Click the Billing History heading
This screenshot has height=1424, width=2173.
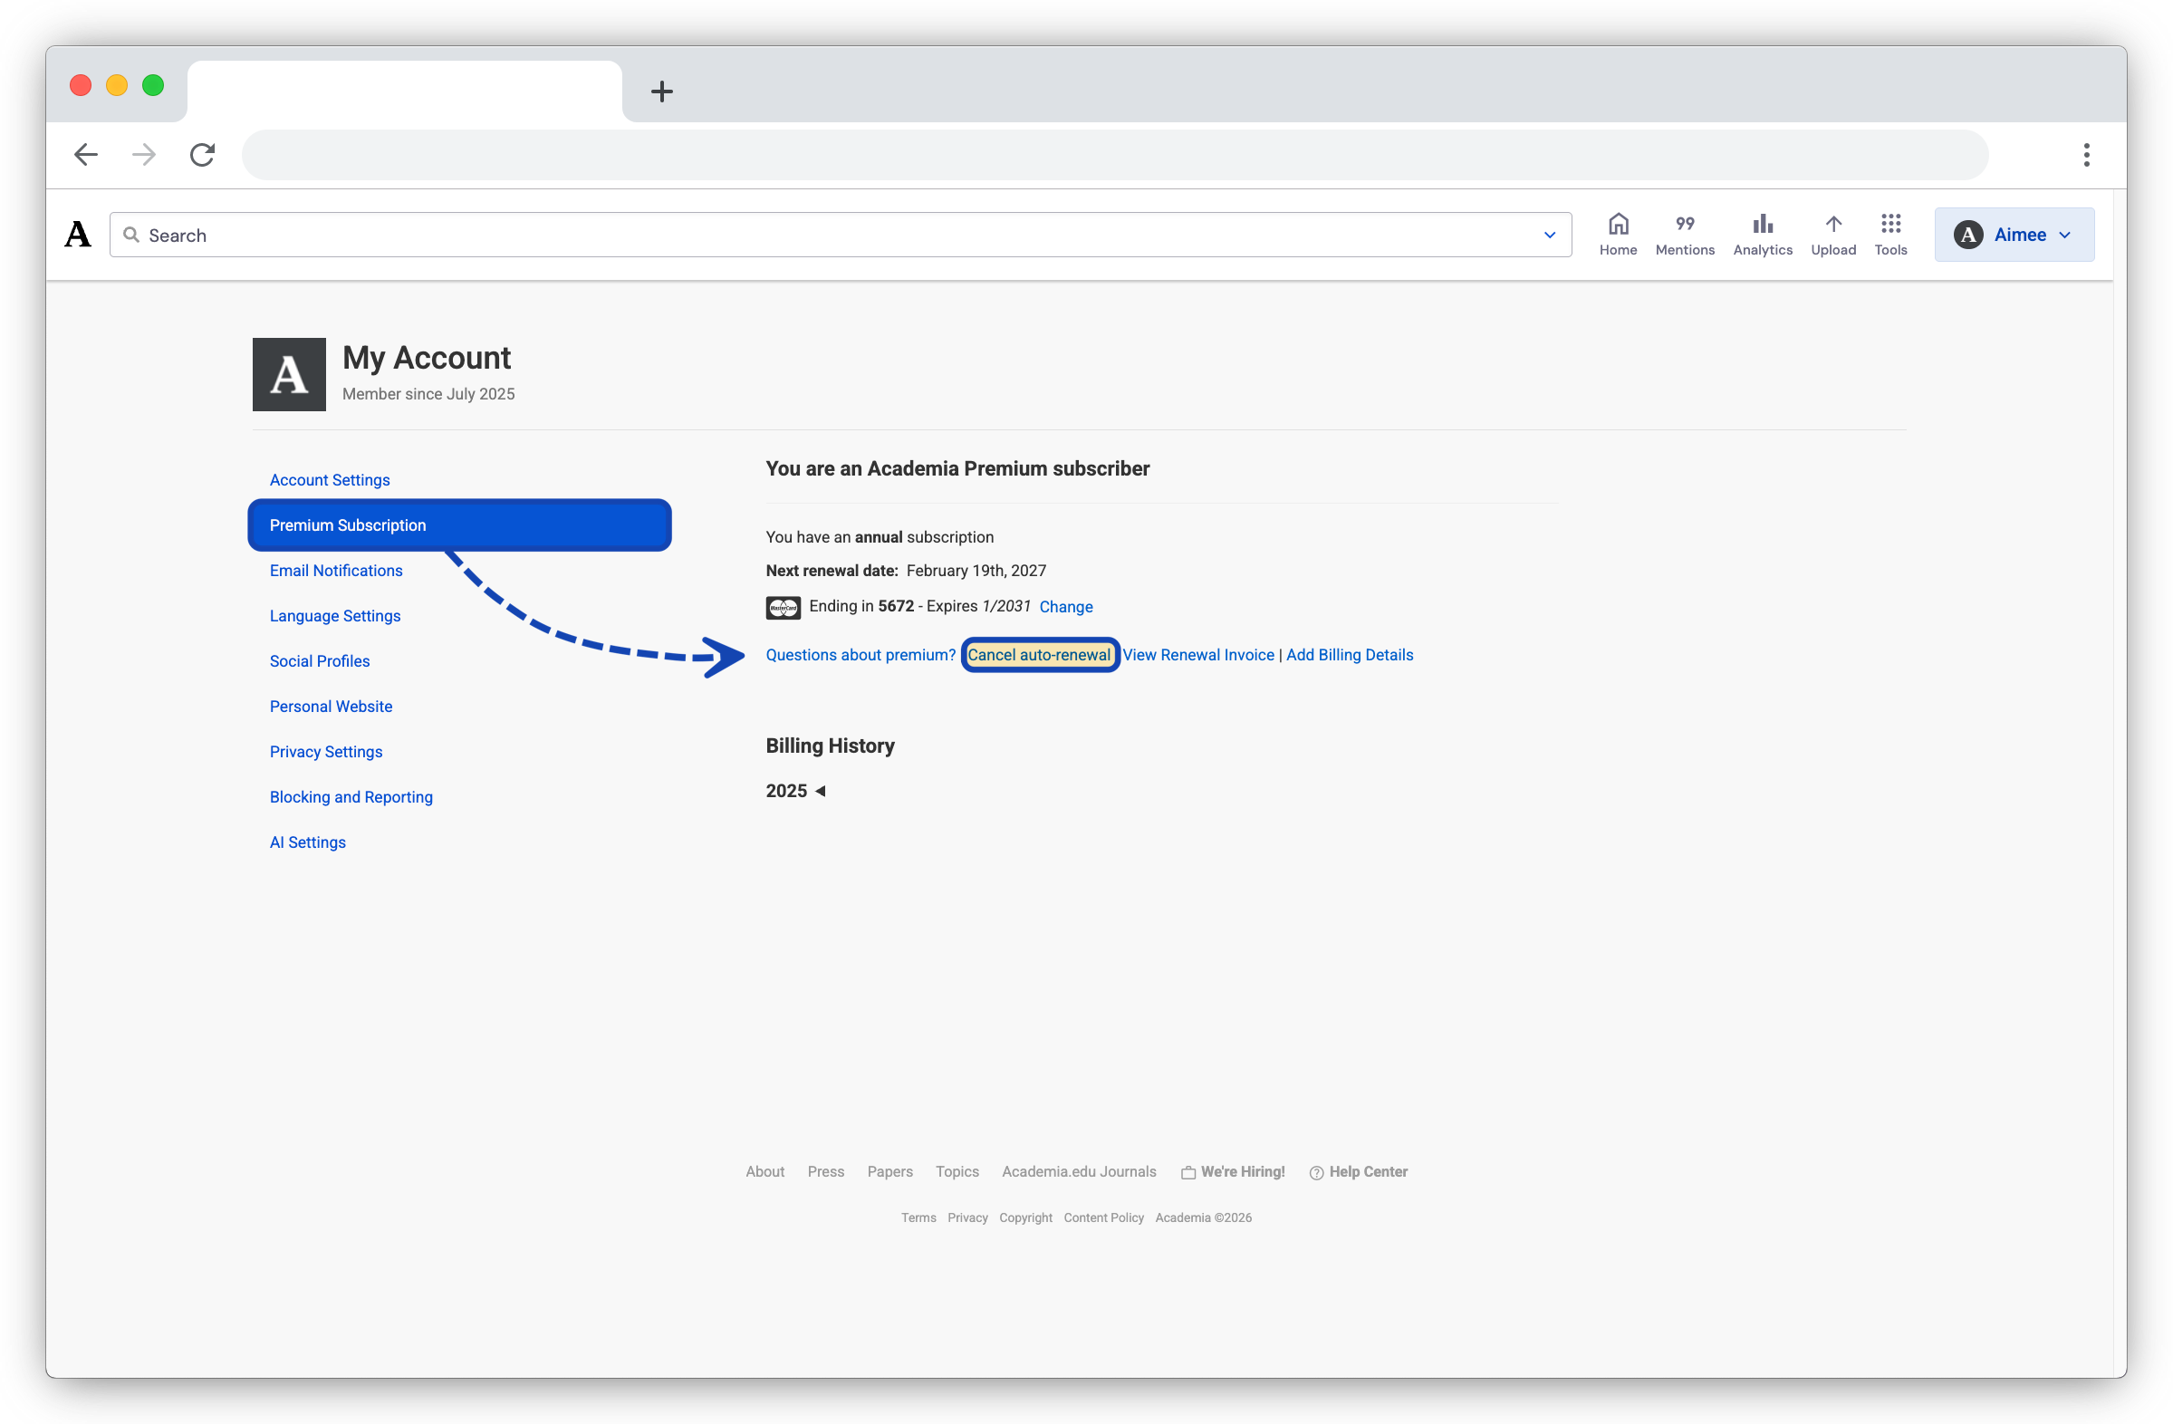click(x=829, y=746)
